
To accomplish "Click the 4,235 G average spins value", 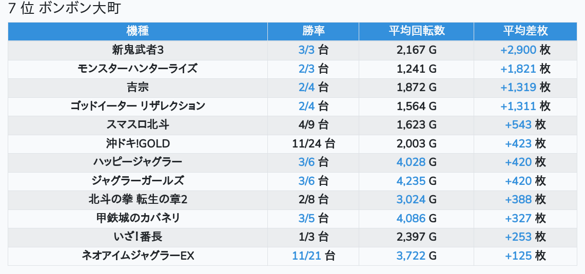I will point(416,181).
